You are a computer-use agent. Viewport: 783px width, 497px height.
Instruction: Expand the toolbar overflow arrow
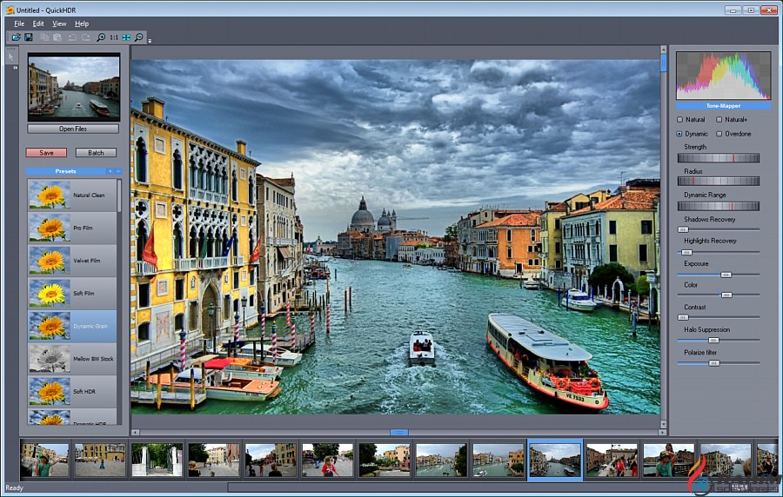tap(149, 40)
